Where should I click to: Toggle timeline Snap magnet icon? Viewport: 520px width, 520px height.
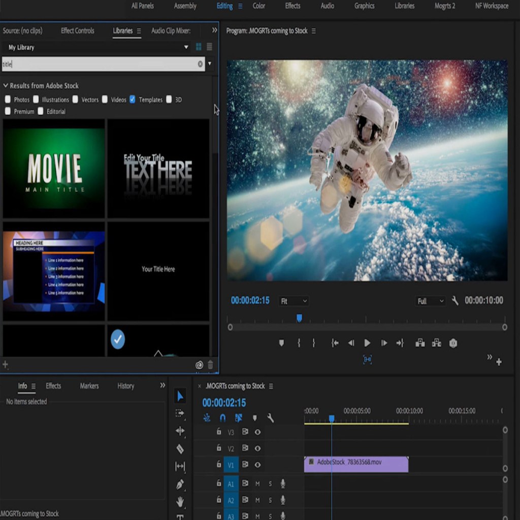[x=222, y=418]
